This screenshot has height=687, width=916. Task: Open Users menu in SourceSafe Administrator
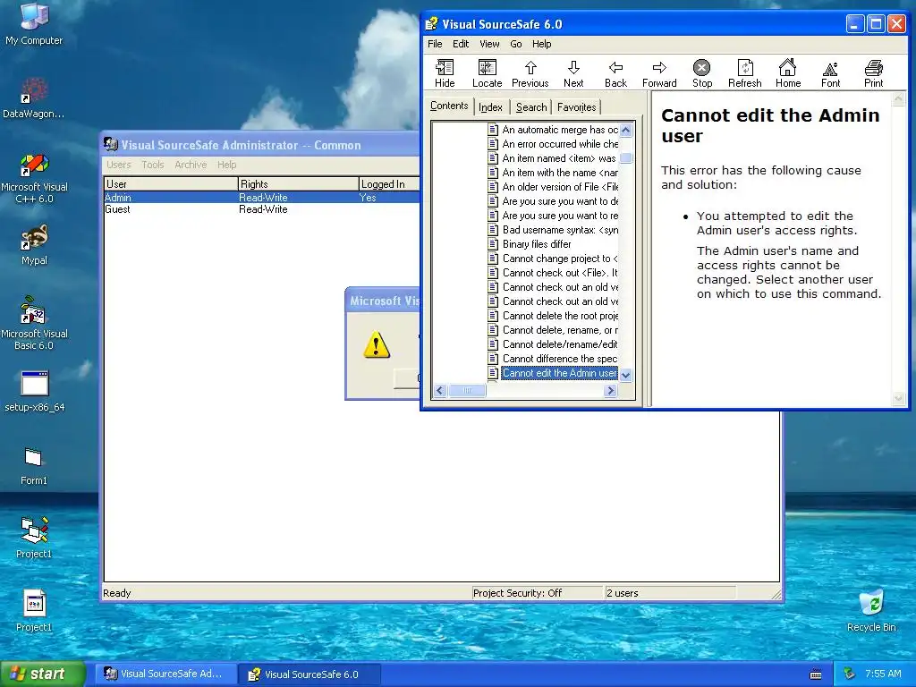119,165
